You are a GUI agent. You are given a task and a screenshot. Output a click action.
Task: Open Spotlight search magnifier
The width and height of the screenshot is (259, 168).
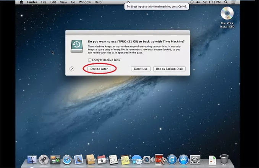[x=226, y=2]
